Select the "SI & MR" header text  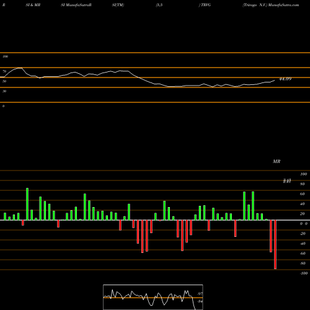point(33,5)
